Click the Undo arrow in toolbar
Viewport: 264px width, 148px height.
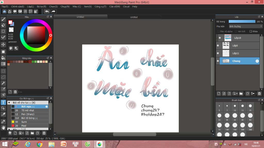tap(47, 11)
